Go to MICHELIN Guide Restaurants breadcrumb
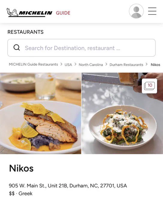 click(x=33, y=64)
